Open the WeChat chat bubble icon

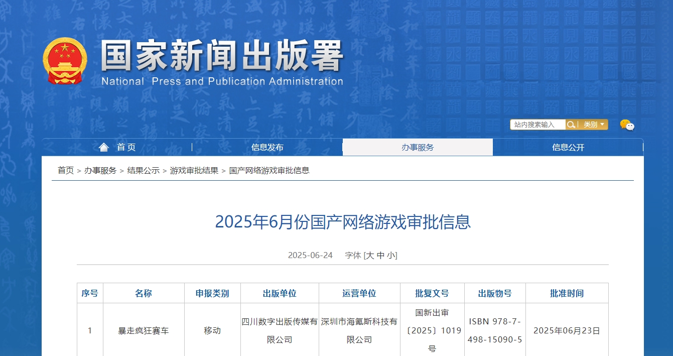pyautogui.click(x=627, y=125)
